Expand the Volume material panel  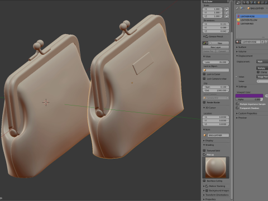(237, 51)
